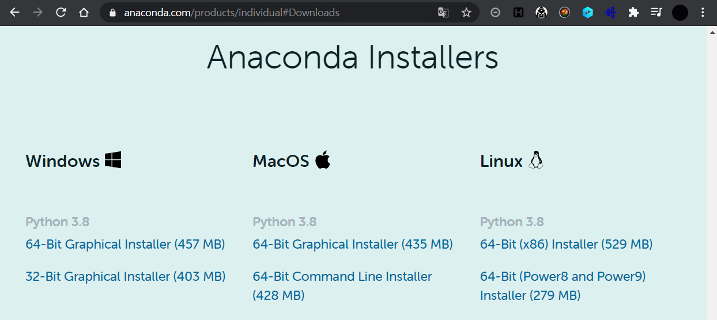Open the cyan hexagon extension
Image resolution: width=717 pixels, height=320 pixels.
(587, 12)
